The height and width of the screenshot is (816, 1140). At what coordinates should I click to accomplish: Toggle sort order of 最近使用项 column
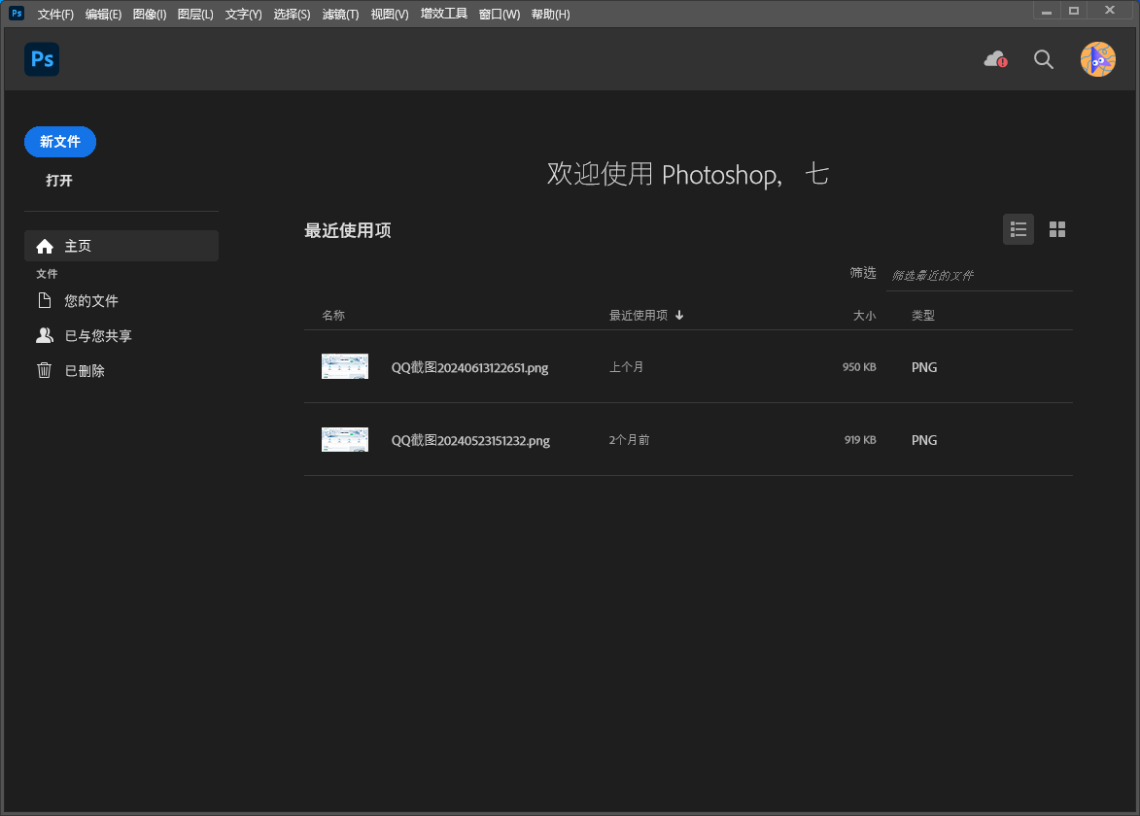(x=647, y=315)
